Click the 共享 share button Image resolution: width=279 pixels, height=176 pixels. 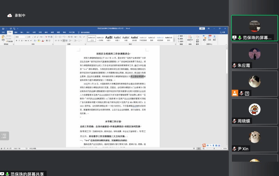pos(223,32)
